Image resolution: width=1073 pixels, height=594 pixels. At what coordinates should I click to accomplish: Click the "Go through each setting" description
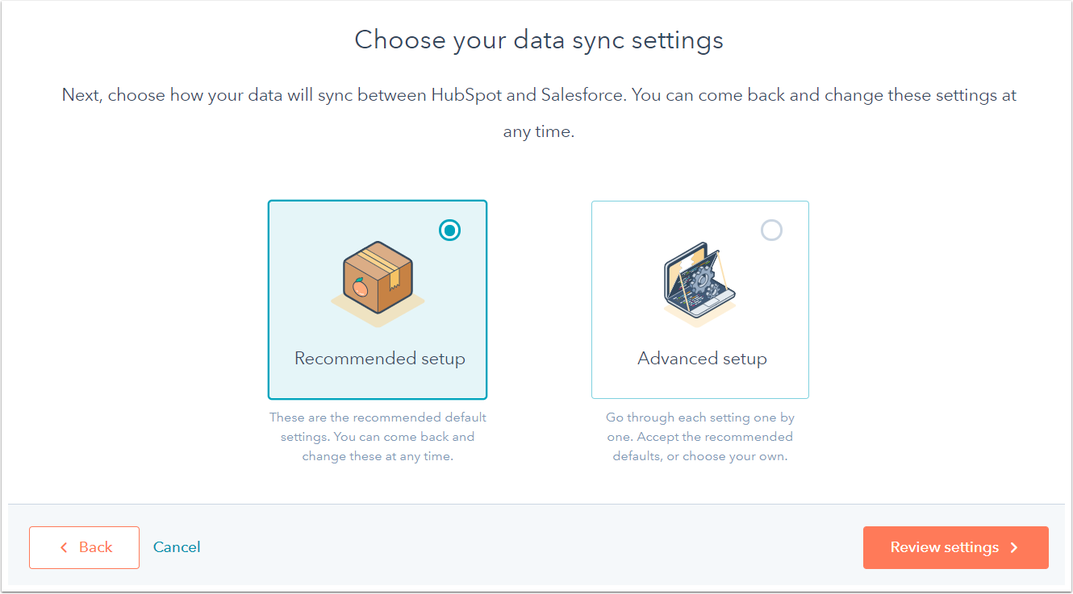coord(699,437)
